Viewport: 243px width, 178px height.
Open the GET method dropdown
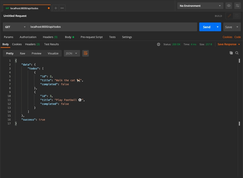point(15,27)
